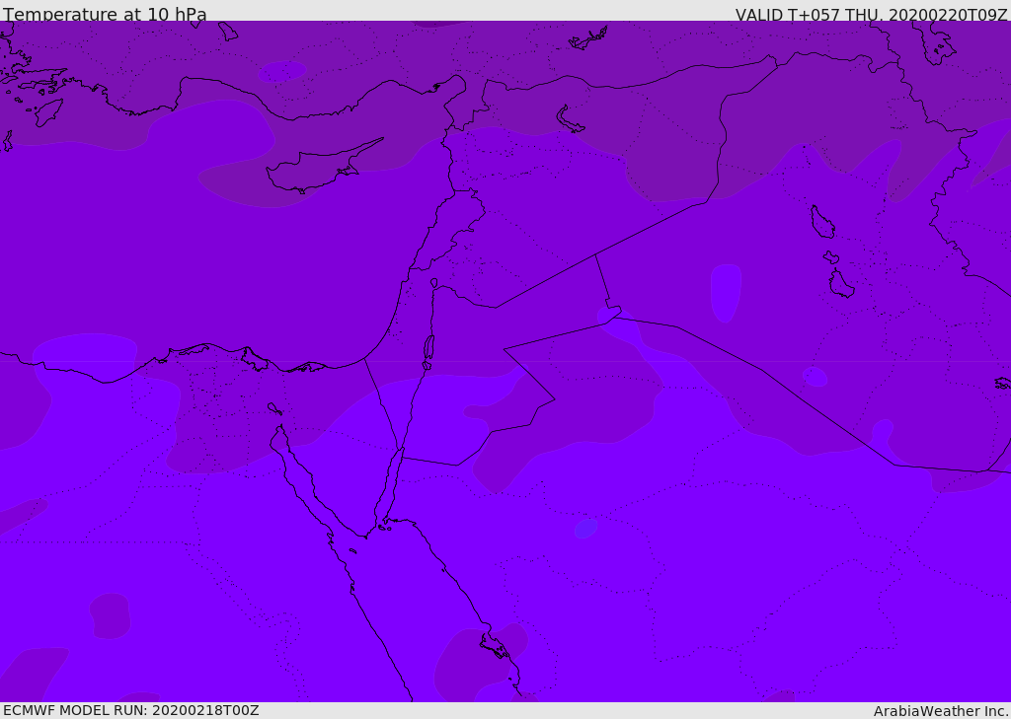Click the small light patch over northern Turkey

[x=281, y=71]
